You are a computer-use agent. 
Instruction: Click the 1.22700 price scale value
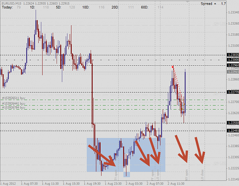point(233,102)
